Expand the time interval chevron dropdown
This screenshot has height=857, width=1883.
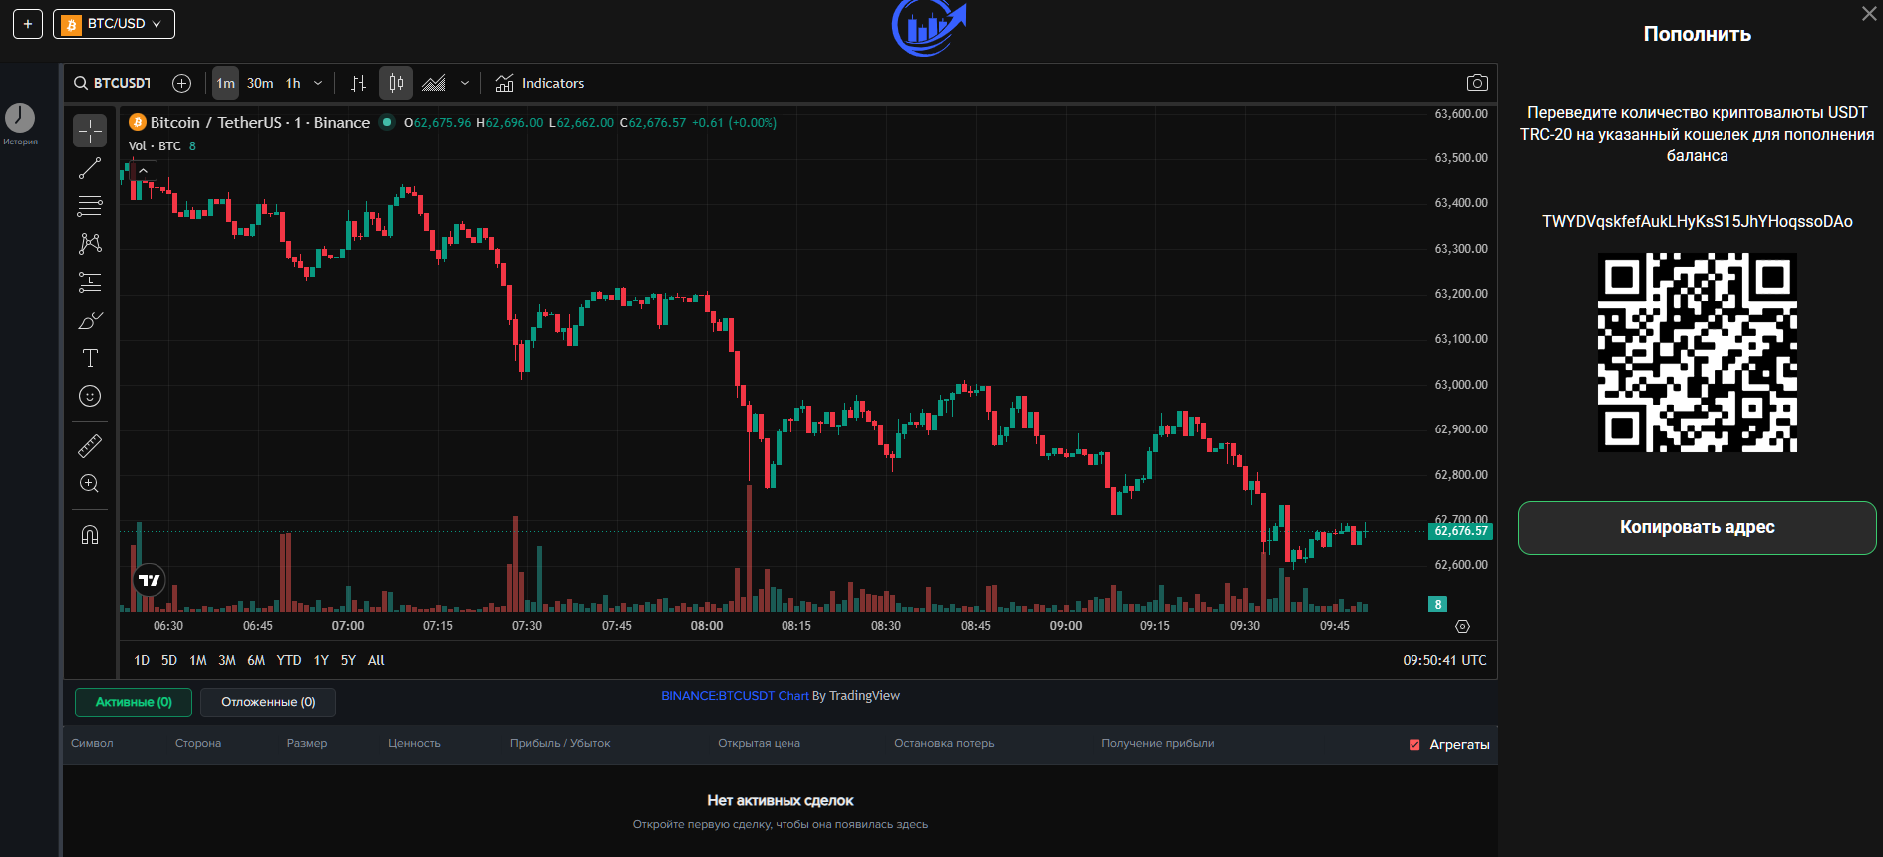click(x=318, y=83)
